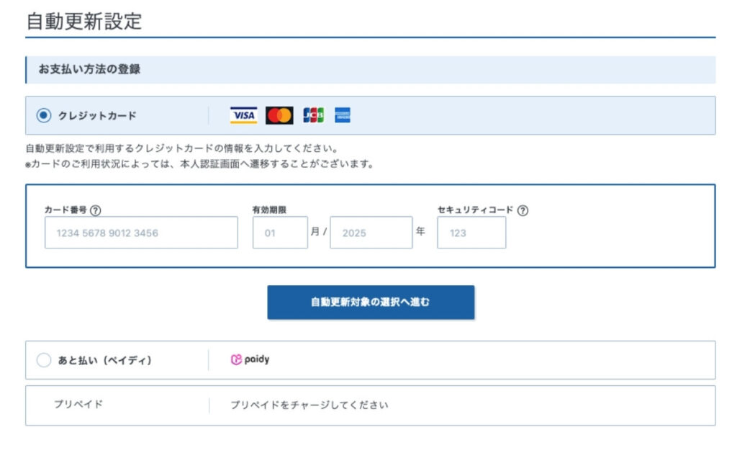Click the card number input field

click(140, 232)
